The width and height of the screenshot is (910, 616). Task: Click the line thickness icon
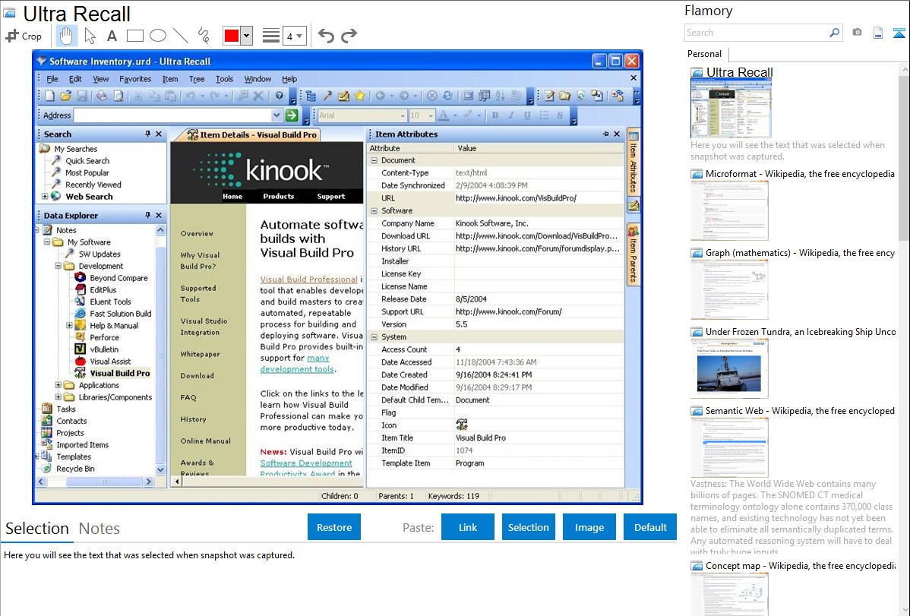click(271, 36)
